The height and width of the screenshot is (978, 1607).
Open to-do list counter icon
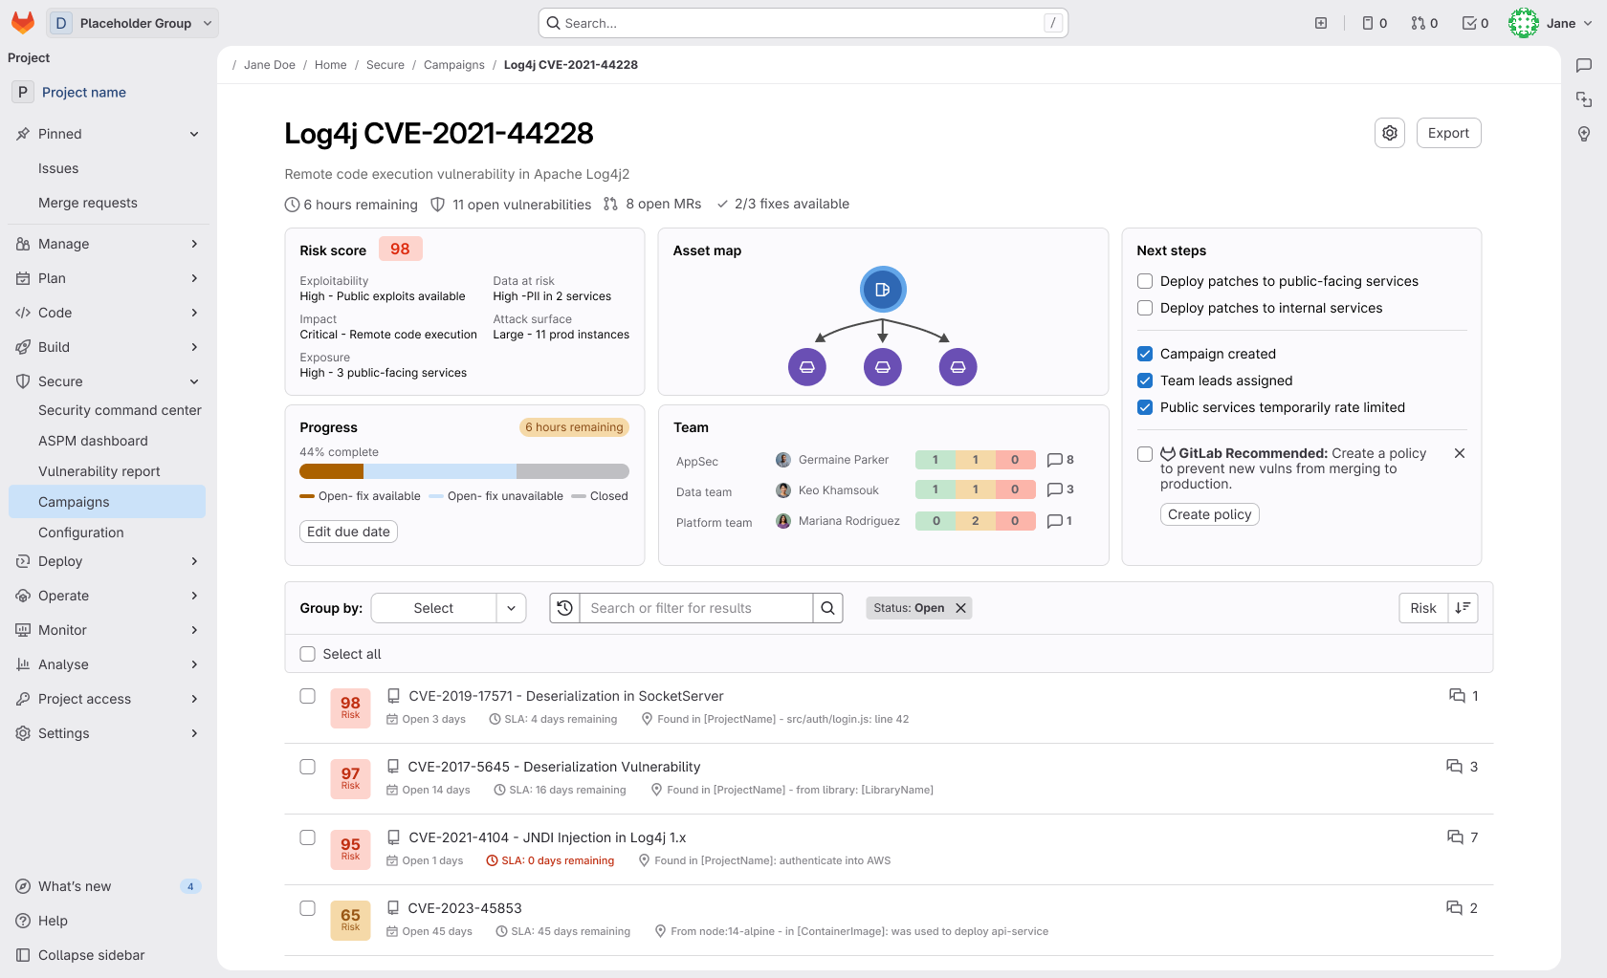[x=1475, y=23]
